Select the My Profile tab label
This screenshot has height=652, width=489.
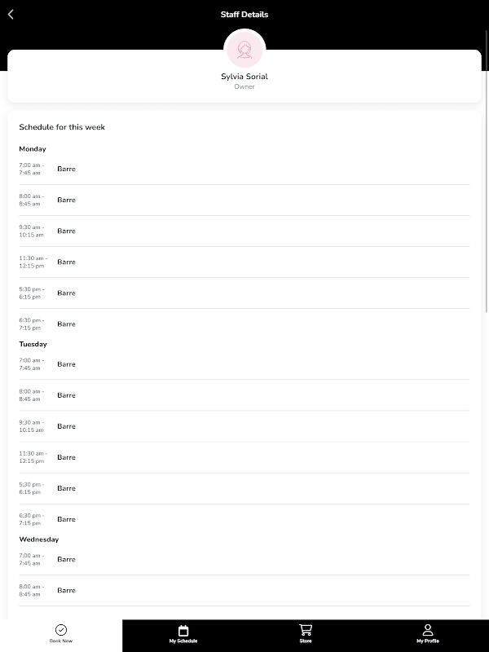[428, 641]
